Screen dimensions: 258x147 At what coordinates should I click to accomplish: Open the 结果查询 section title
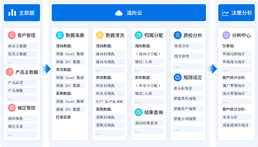pyautogui.click(x=154, y=113)
